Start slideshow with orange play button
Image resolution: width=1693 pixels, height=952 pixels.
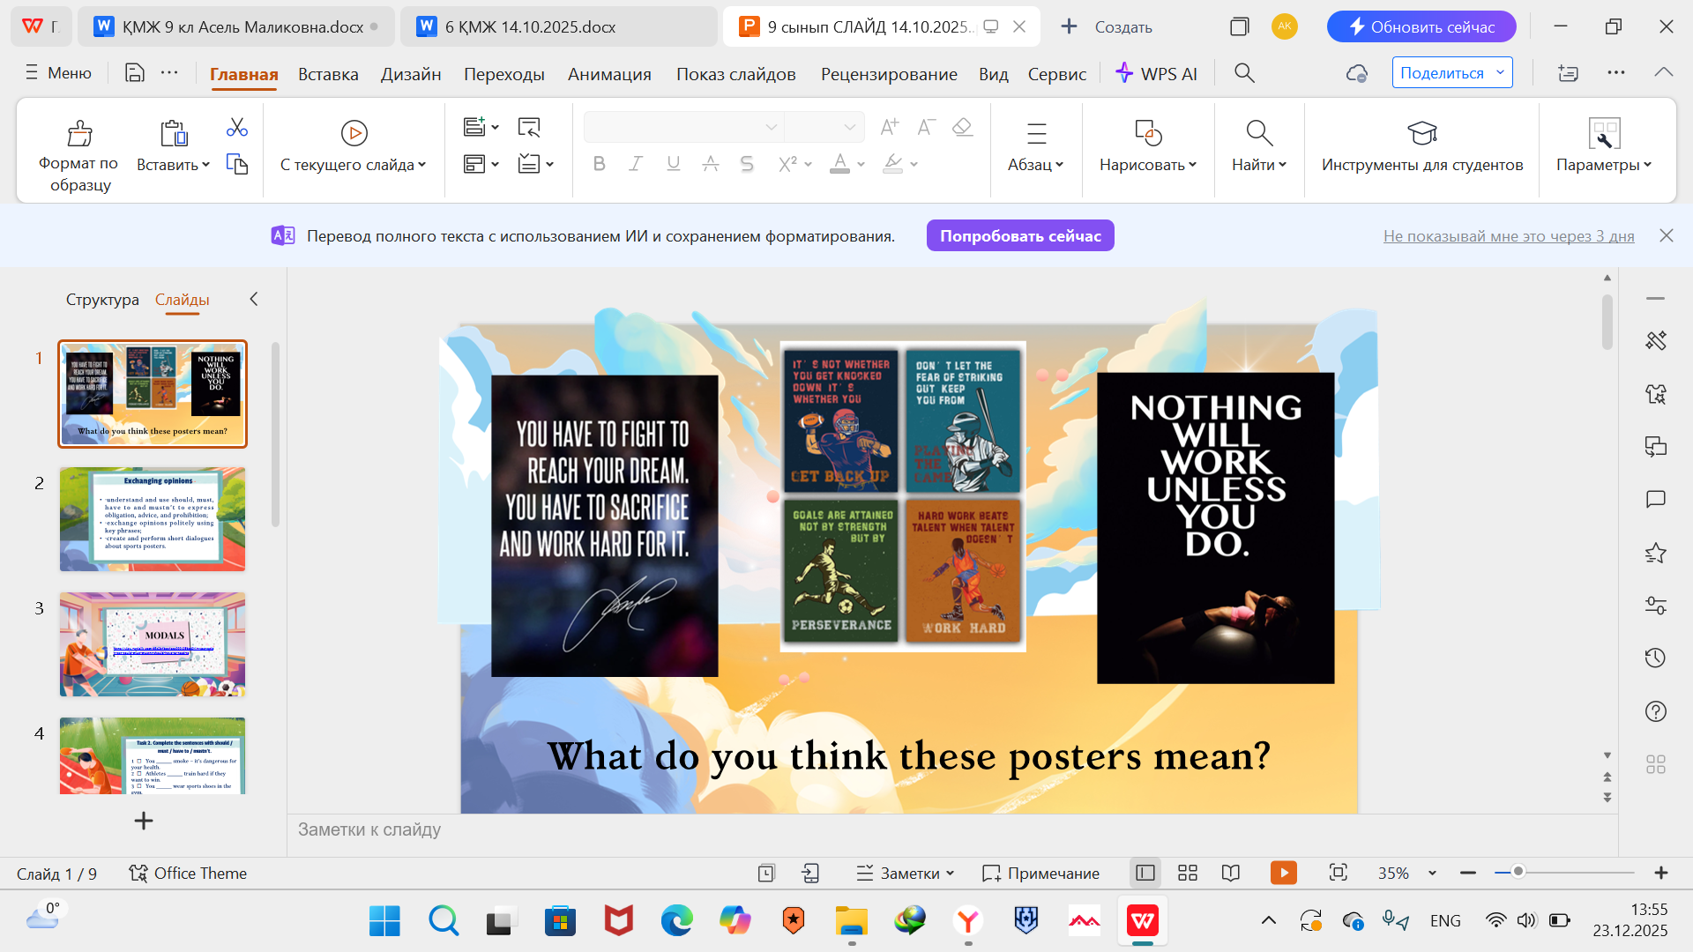point(1283,873)
